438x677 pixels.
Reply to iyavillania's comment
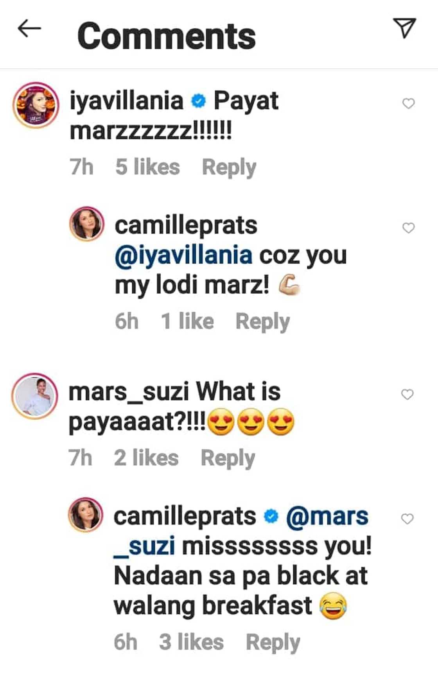coord(229,167)
